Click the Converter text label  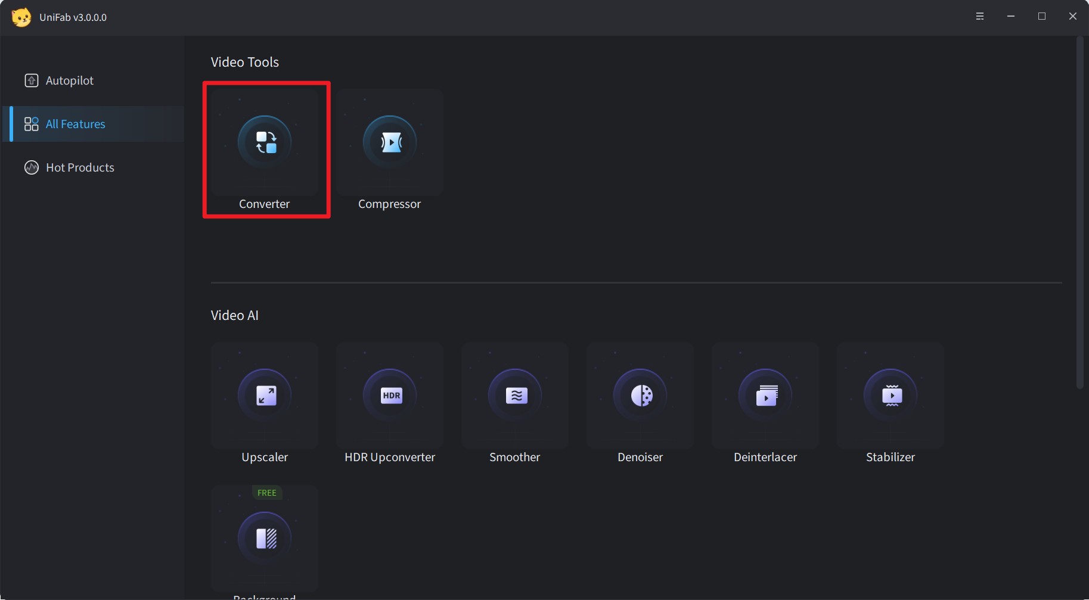[264, 204]
